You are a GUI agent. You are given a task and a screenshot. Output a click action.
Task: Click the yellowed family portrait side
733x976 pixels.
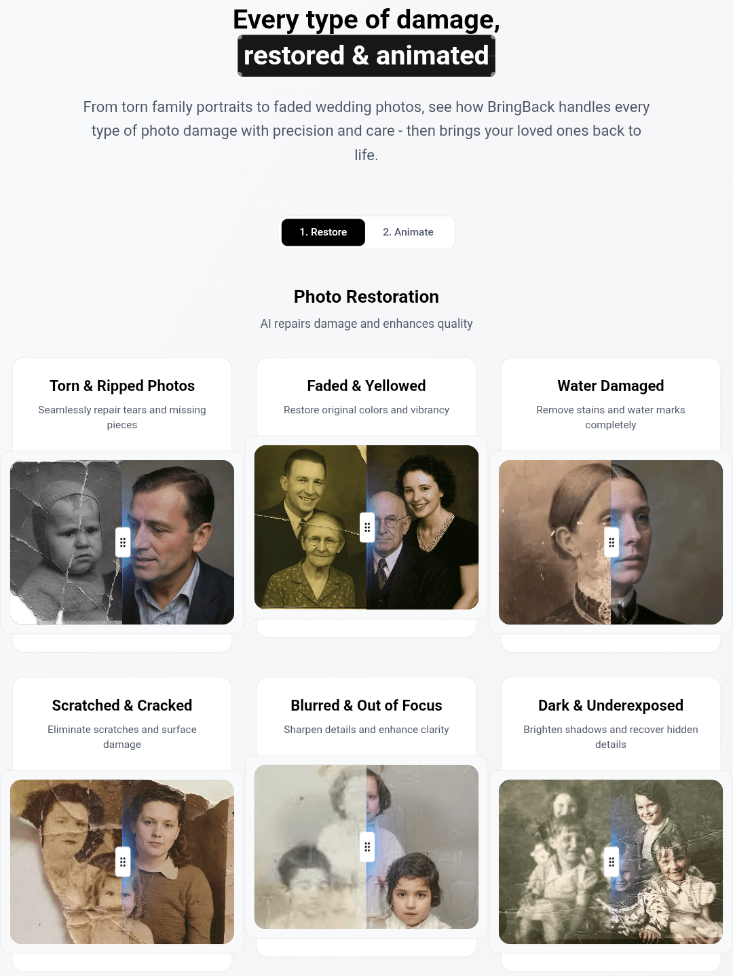coord(310,527)
